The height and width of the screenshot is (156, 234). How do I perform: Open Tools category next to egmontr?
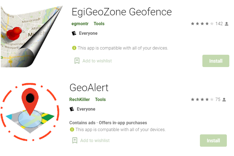point(99,24)
